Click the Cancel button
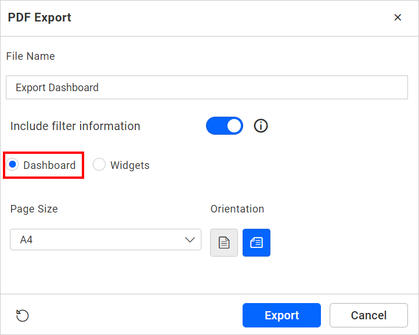The image size is (419, 335). click(369, 315)
